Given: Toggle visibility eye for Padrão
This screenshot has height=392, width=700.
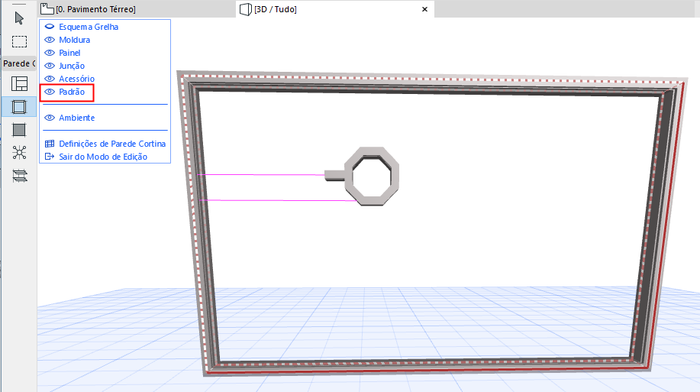Looking at the screenshot, I should [x=50, y=92].
